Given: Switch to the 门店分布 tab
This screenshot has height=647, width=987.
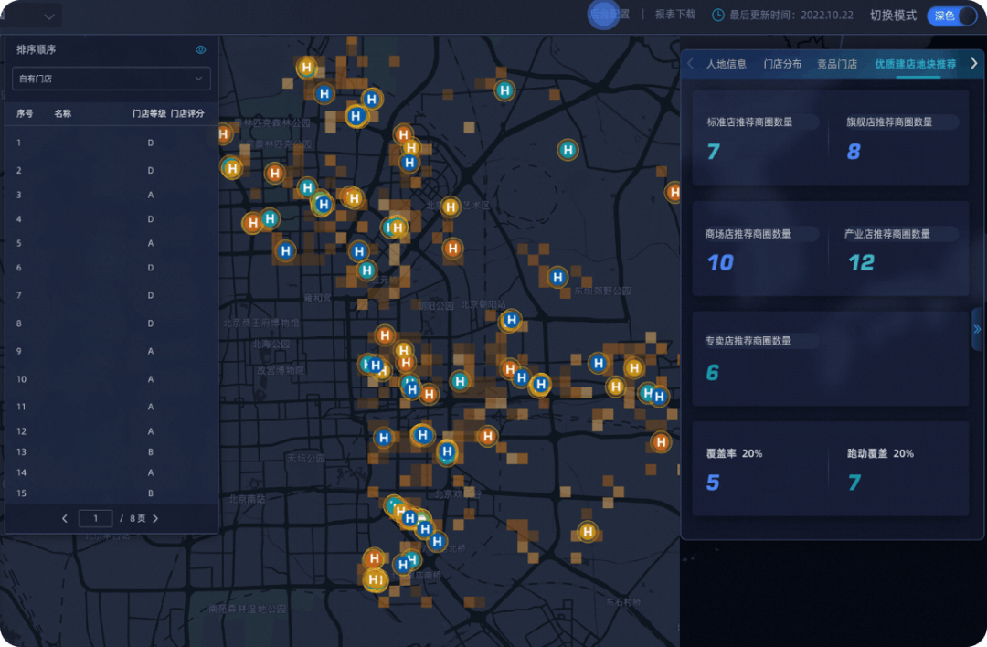Looking at the screenshot, I should 782,64.
